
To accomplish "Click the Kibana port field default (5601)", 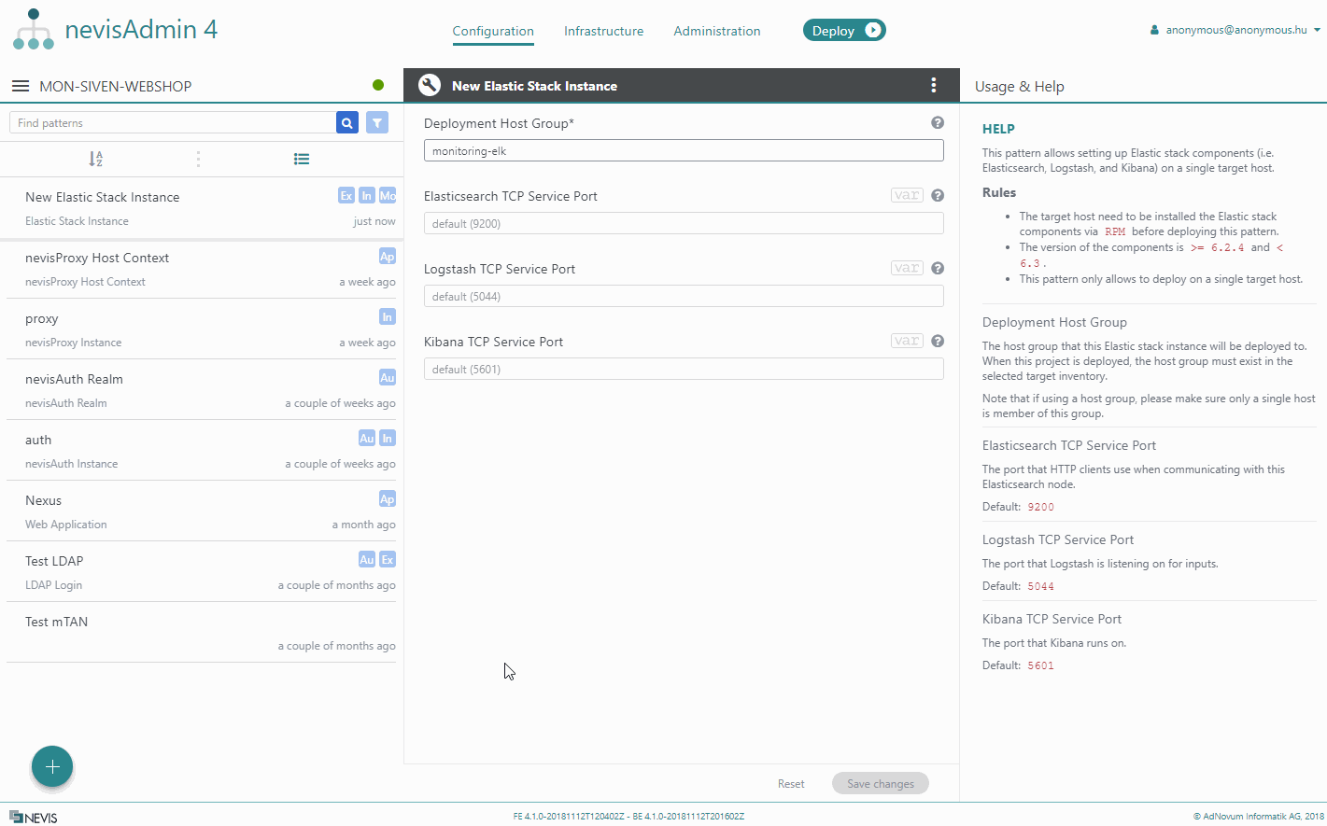I will 684,369.
